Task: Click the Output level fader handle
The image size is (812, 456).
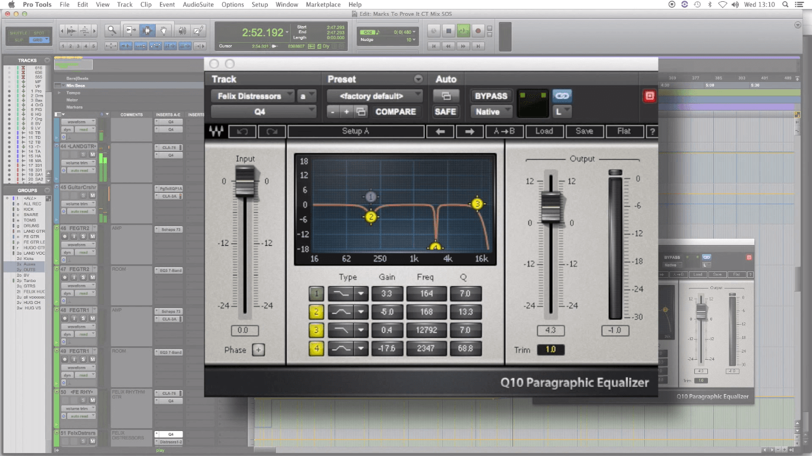Action: point(551,207)
